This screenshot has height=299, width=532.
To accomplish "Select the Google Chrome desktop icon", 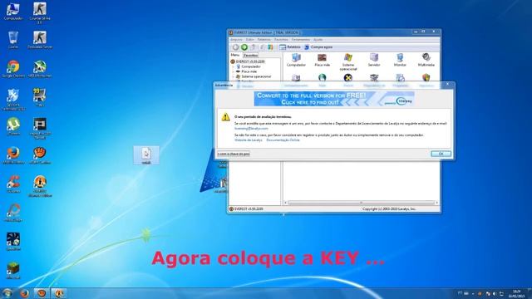I will [x=13, y=69].
